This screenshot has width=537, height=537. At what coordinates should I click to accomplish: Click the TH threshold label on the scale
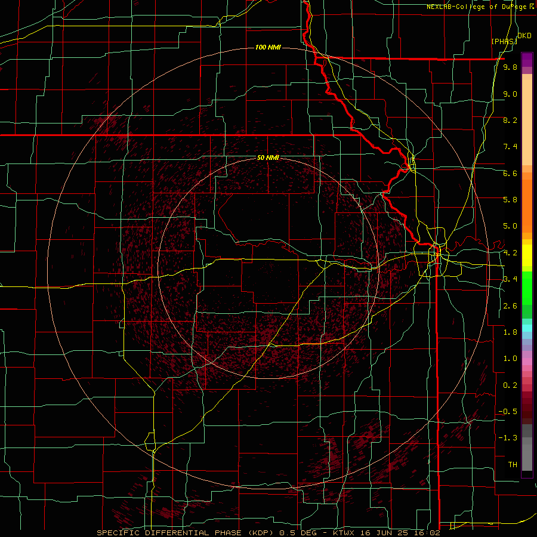pyautogui.click(x=513, y=465)
